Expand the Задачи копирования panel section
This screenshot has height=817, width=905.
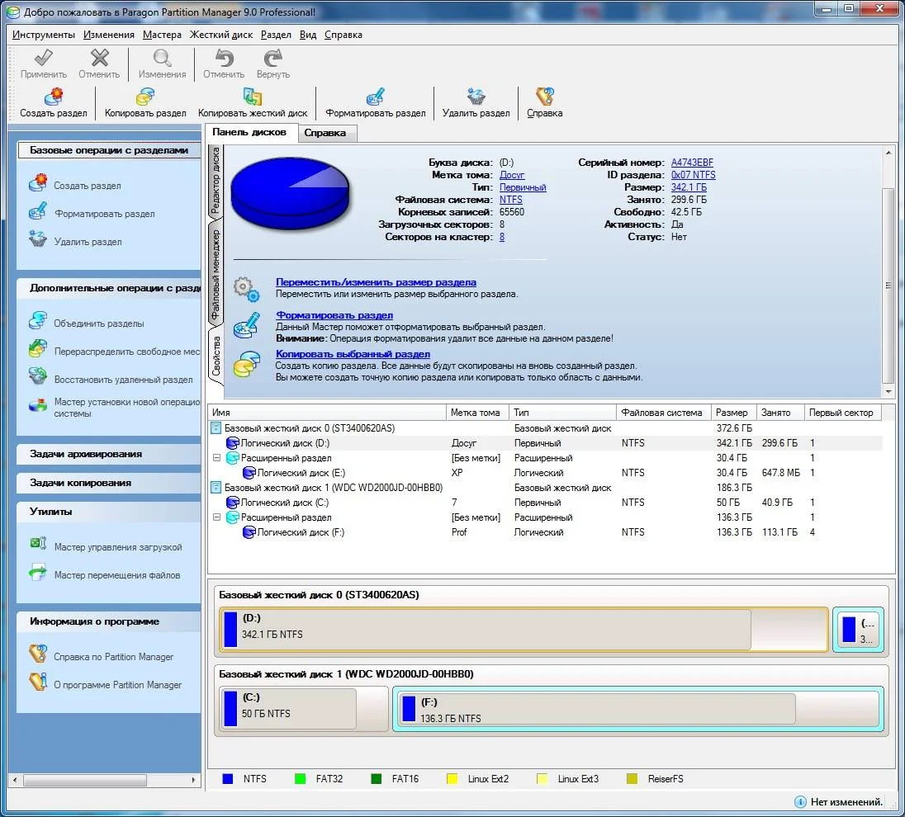(80, 483)
